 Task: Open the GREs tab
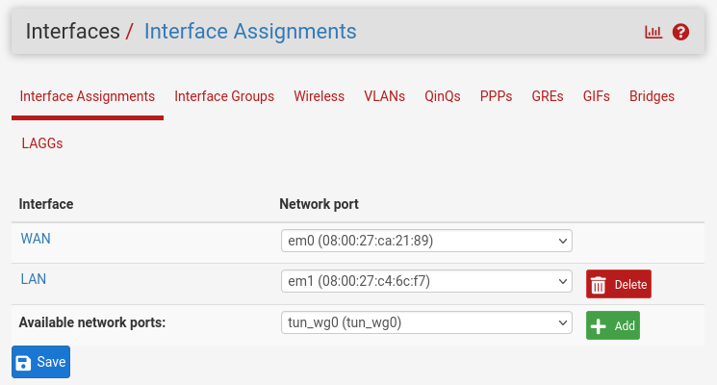[x=548, y=96]
